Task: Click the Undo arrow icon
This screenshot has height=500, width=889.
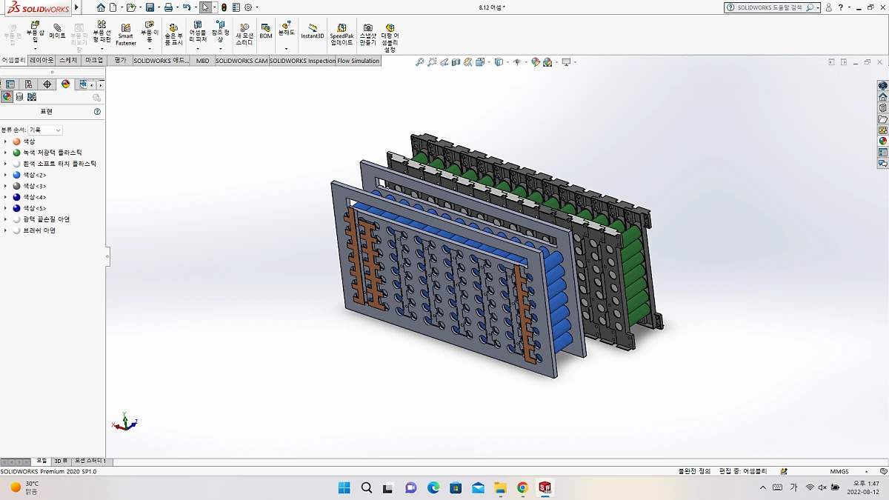Action: (x=187, y=7)
